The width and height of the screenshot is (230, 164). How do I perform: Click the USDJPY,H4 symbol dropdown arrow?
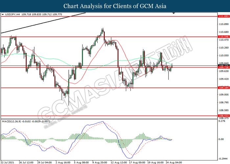[x=3, y=14]
